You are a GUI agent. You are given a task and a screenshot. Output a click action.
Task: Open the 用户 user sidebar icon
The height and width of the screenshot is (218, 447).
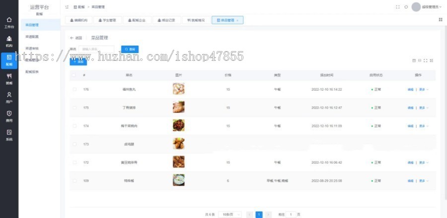tap(9, 95)
